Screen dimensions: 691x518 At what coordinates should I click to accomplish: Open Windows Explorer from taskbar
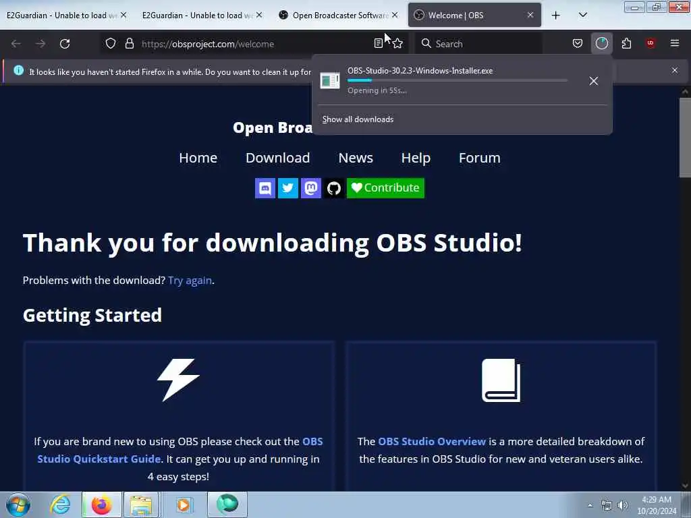[141, 505]
